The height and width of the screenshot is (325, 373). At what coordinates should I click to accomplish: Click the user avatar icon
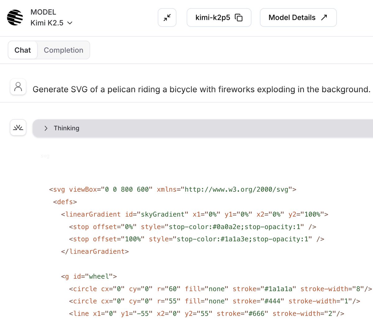pyautogui.click(x=18, y=87)
